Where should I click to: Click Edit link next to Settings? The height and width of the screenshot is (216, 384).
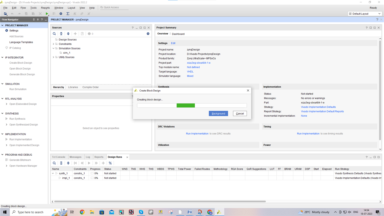[173, 43]
